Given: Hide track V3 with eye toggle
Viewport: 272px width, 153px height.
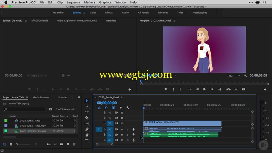Looking at the screenshot, I should [x=122, y=113].
